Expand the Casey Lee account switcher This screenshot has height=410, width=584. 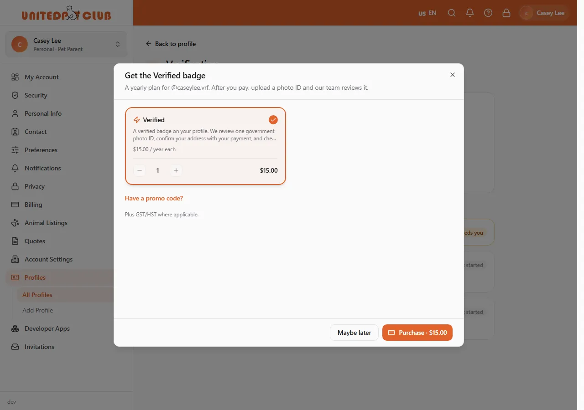67,44
